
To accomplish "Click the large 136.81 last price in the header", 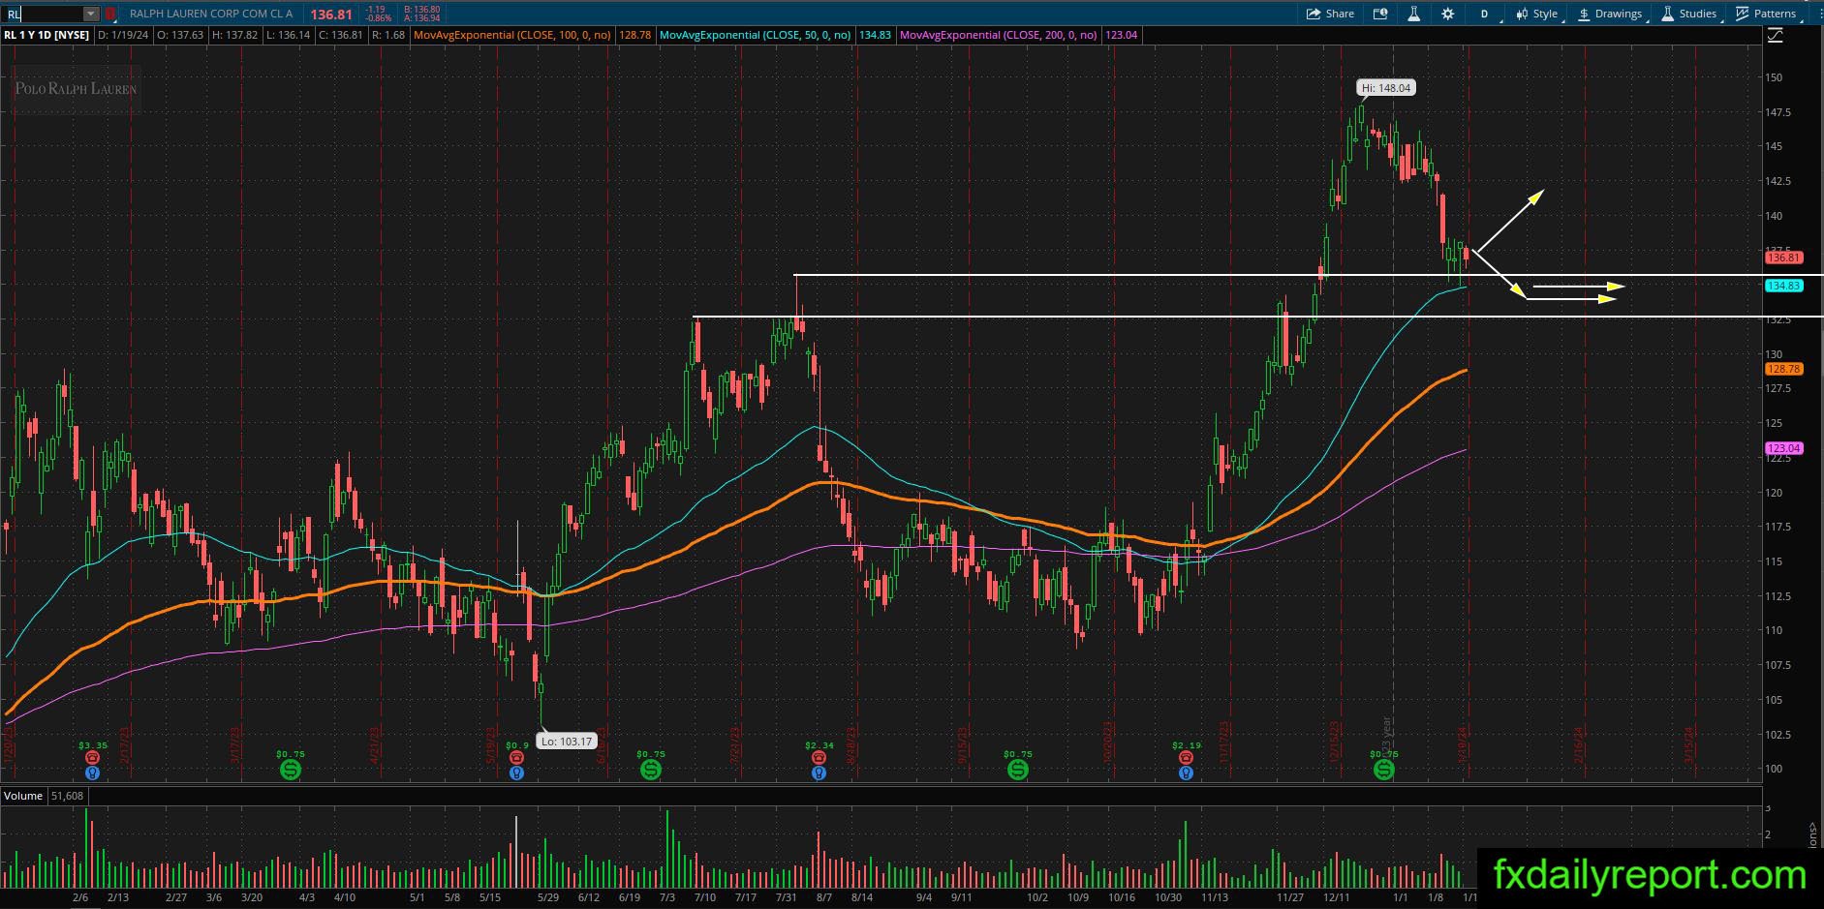I will (x=331, y=15).
